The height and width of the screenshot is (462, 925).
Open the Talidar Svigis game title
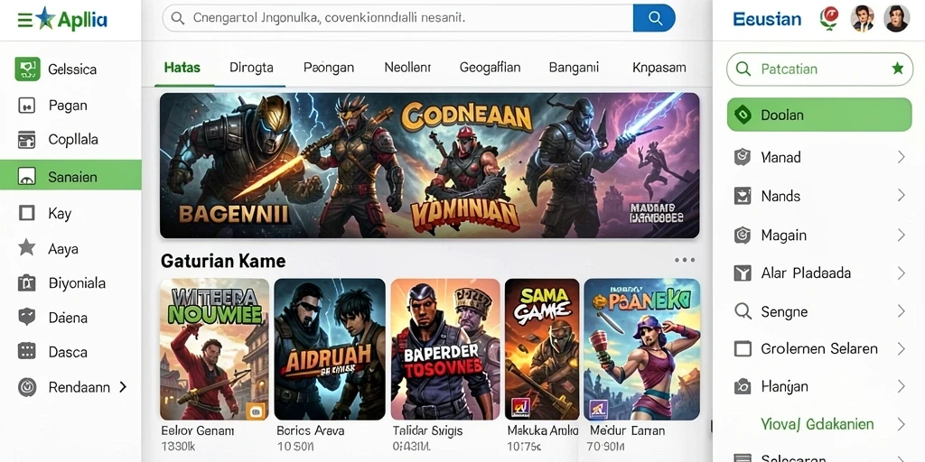point(427,430)
